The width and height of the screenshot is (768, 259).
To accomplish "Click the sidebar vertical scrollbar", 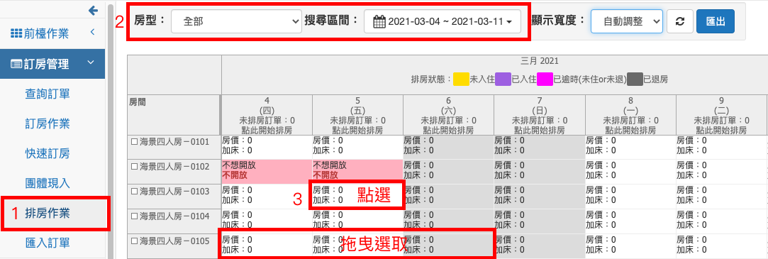I will [111, 129].
